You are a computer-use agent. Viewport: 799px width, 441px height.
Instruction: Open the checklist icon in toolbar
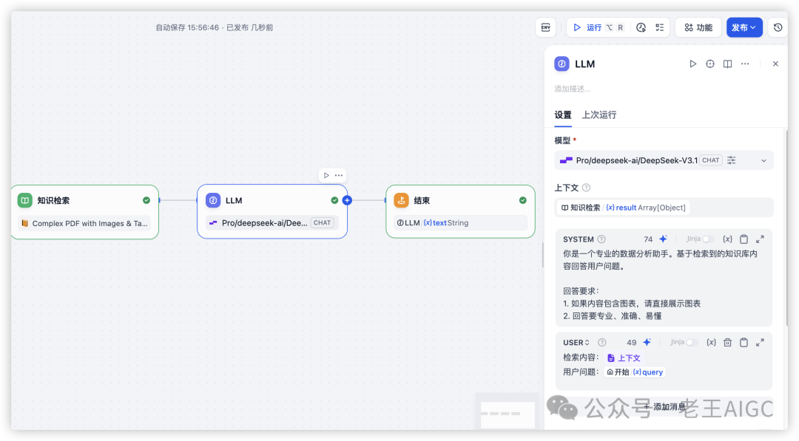pyautogui.click(x=659, y=27)
